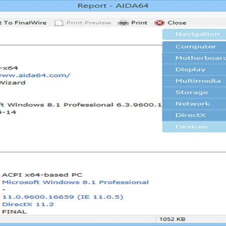Close the report using the Close label
Screen dimensions: 226x226
(177, 23)
